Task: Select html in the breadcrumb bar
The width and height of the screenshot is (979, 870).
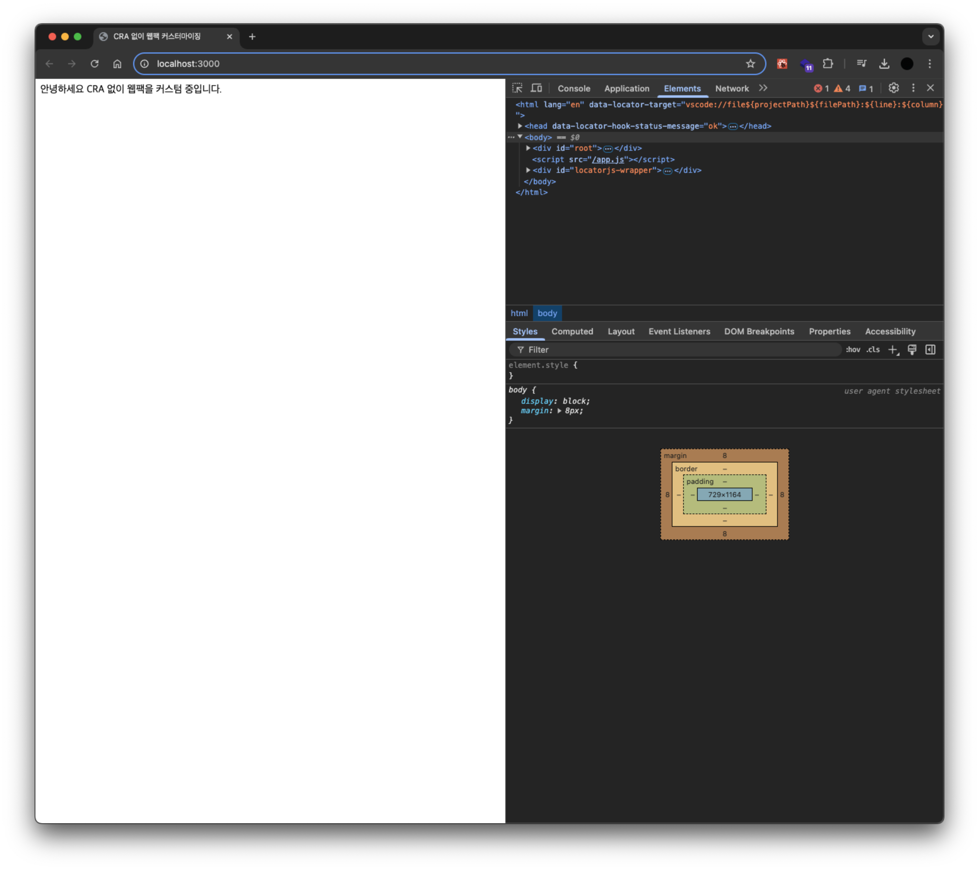Action: click(519, 313)
